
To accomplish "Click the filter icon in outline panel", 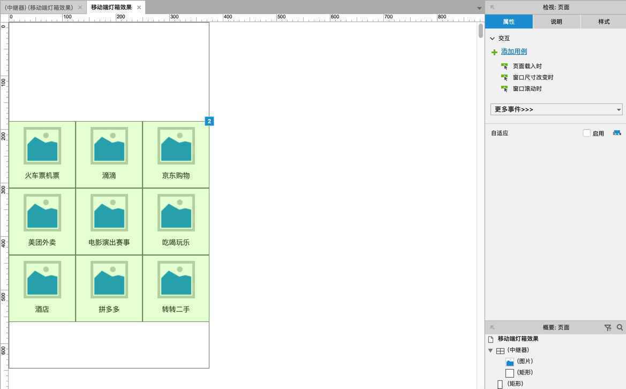I will (608, 327).
